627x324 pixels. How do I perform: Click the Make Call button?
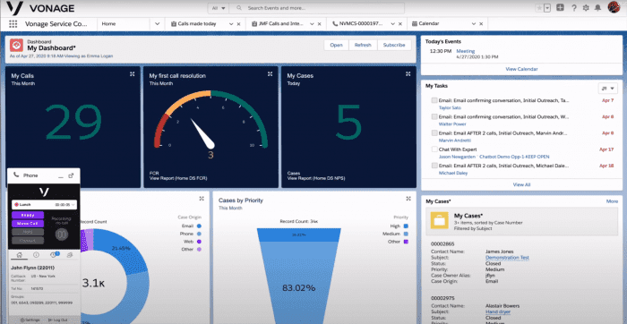[28, 224]
